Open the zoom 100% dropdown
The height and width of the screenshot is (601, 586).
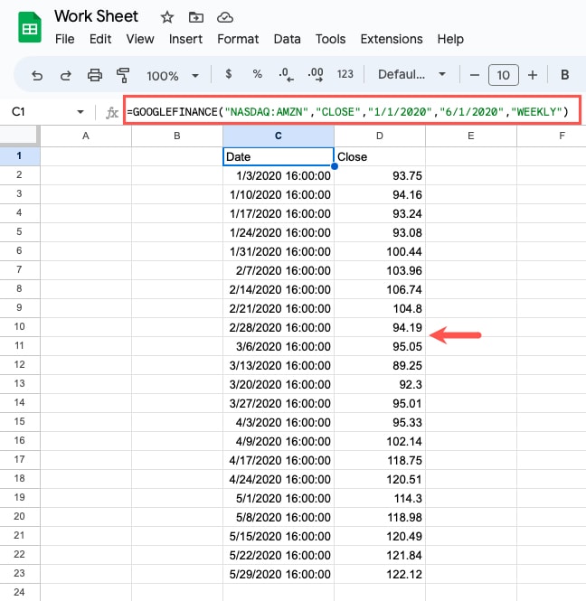(x=173, y=76)
